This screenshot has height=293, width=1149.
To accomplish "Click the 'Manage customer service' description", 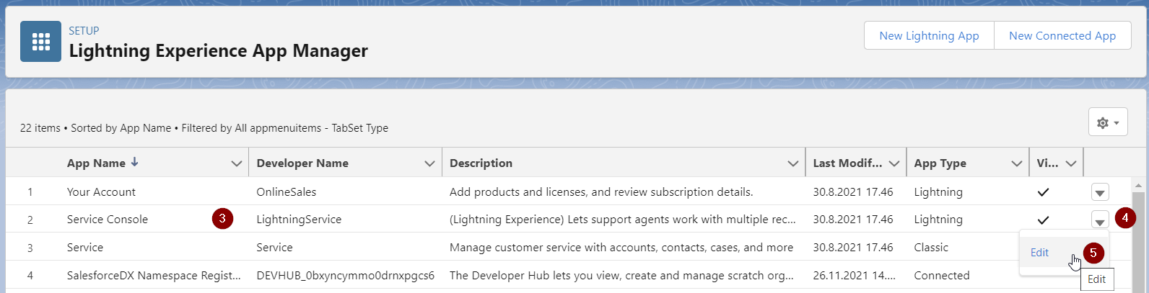I will pyautogui.click(x=621, y=247).
